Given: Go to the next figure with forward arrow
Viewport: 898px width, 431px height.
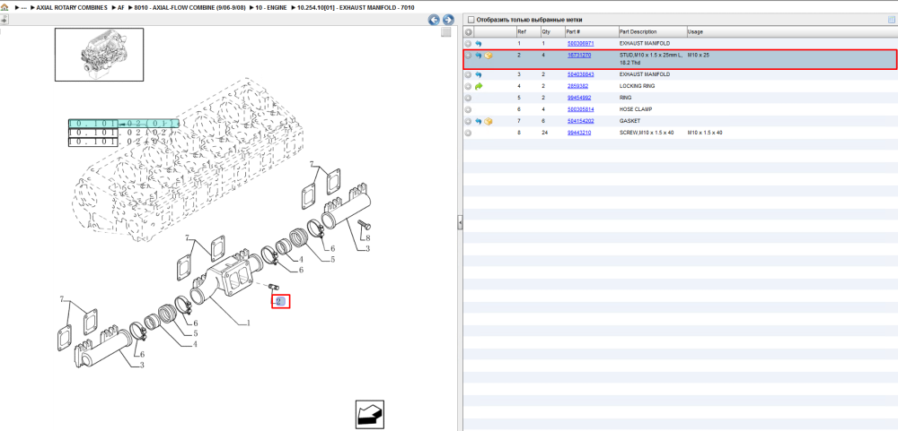Looking at the screenshot, I should (448, 20).
